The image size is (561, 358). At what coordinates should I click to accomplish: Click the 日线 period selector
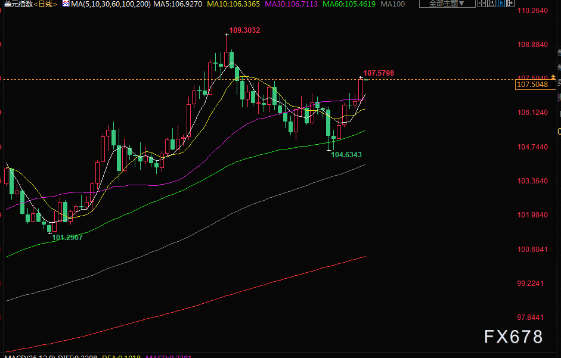tap(46, 4)
